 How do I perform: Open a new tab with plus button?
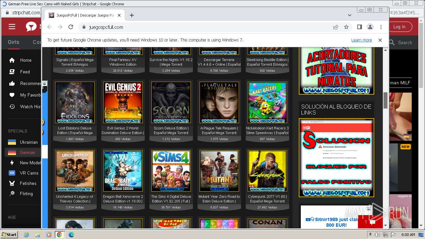(132, 15)
